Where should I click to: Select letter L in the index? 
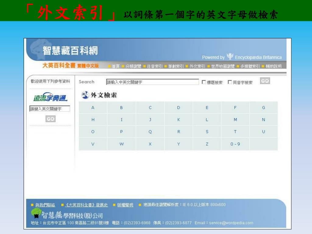point(207,119)
